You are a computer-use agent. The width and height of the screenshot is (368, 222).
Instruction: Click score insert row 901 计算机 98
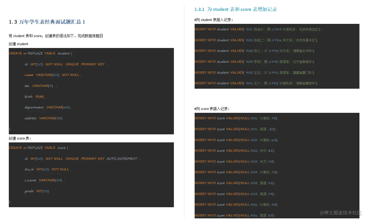236,118
